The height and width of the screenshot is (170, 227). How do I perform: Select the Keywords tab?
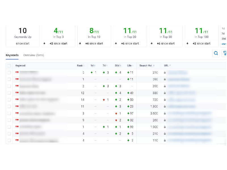(x=12, y=55)
